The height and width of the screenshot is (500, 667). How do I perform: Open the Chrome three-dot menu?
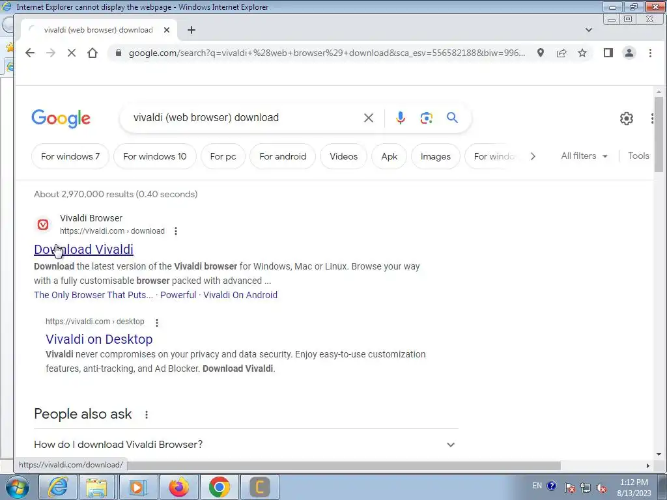650,53
